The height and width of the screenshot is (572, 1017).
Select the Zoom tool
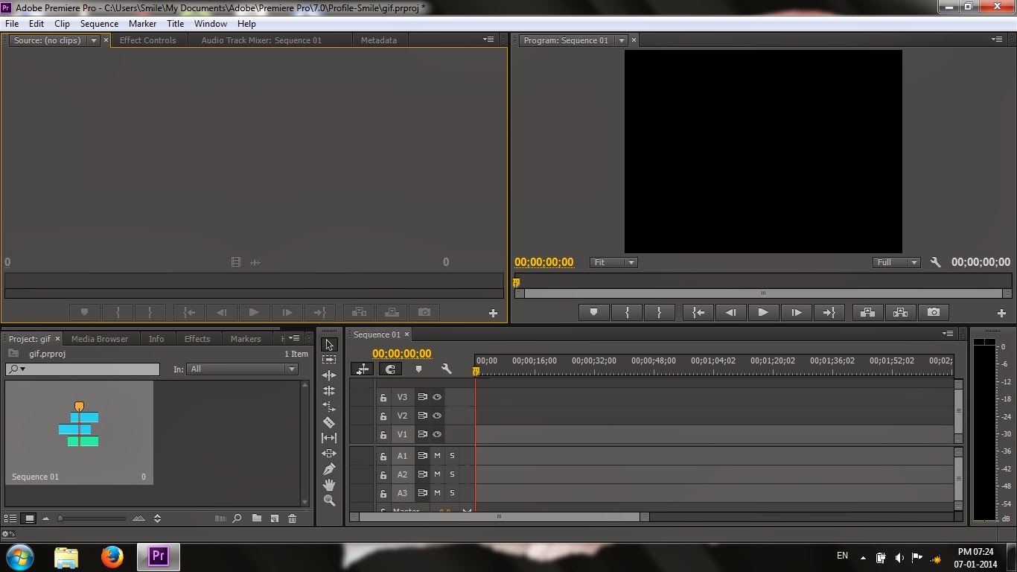point(329,500)
